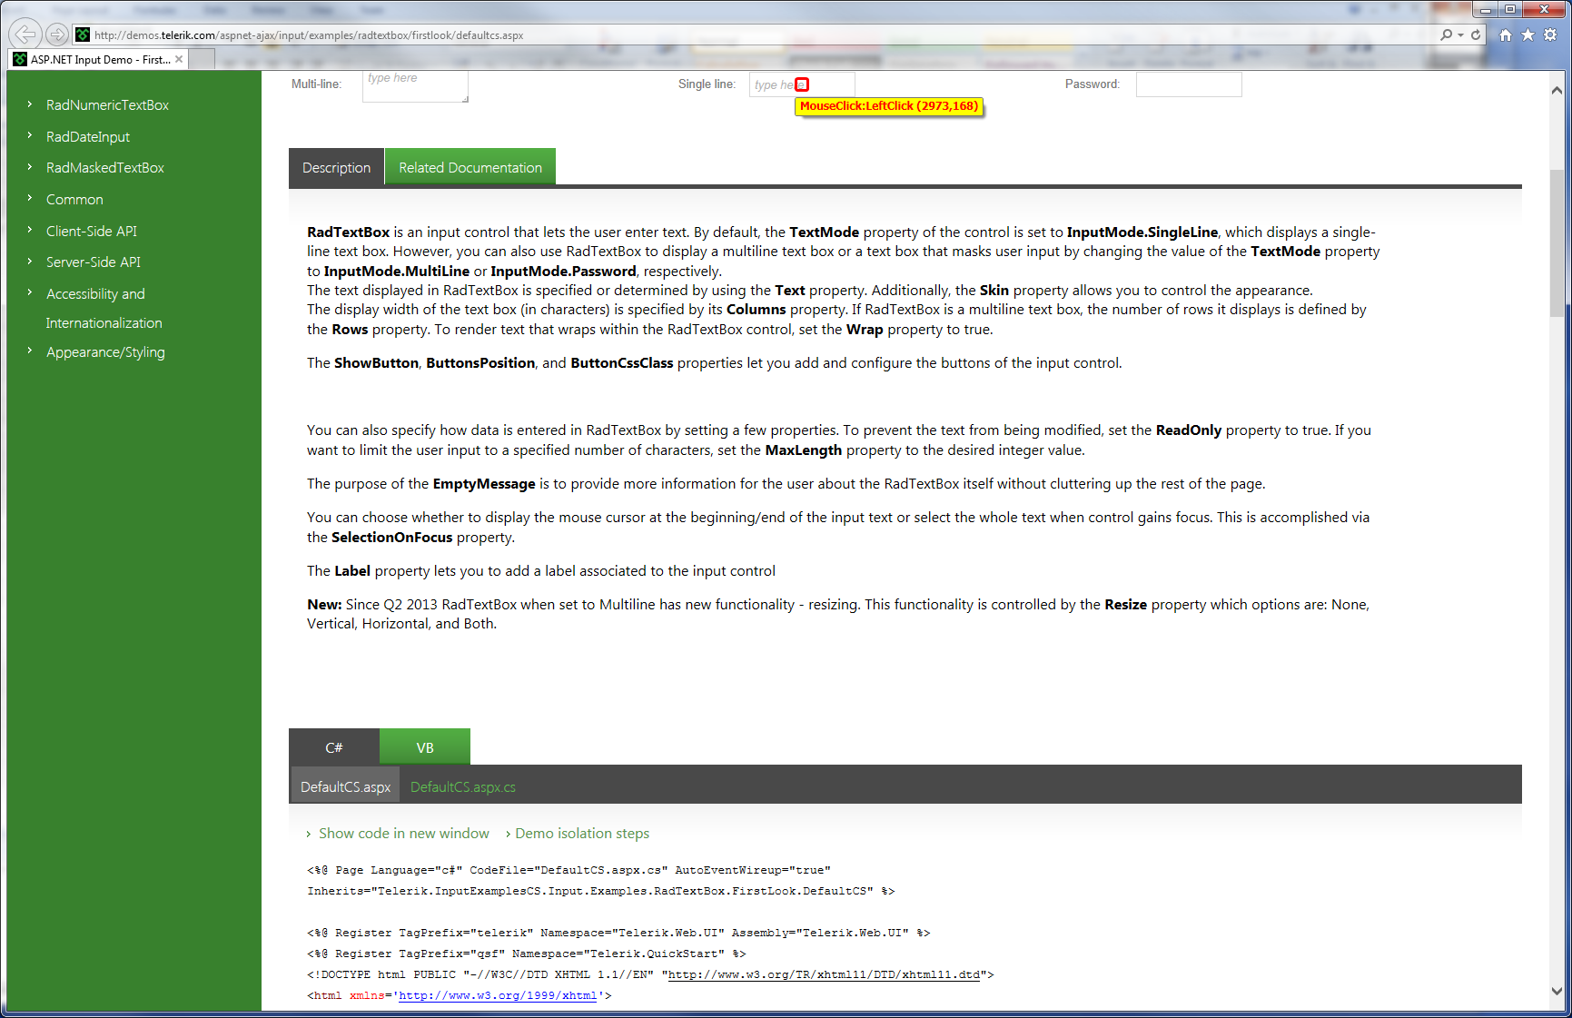Screen dimensions: 1572x1018
Task: Open the Tools gear icon
Action: (1550, 35)
